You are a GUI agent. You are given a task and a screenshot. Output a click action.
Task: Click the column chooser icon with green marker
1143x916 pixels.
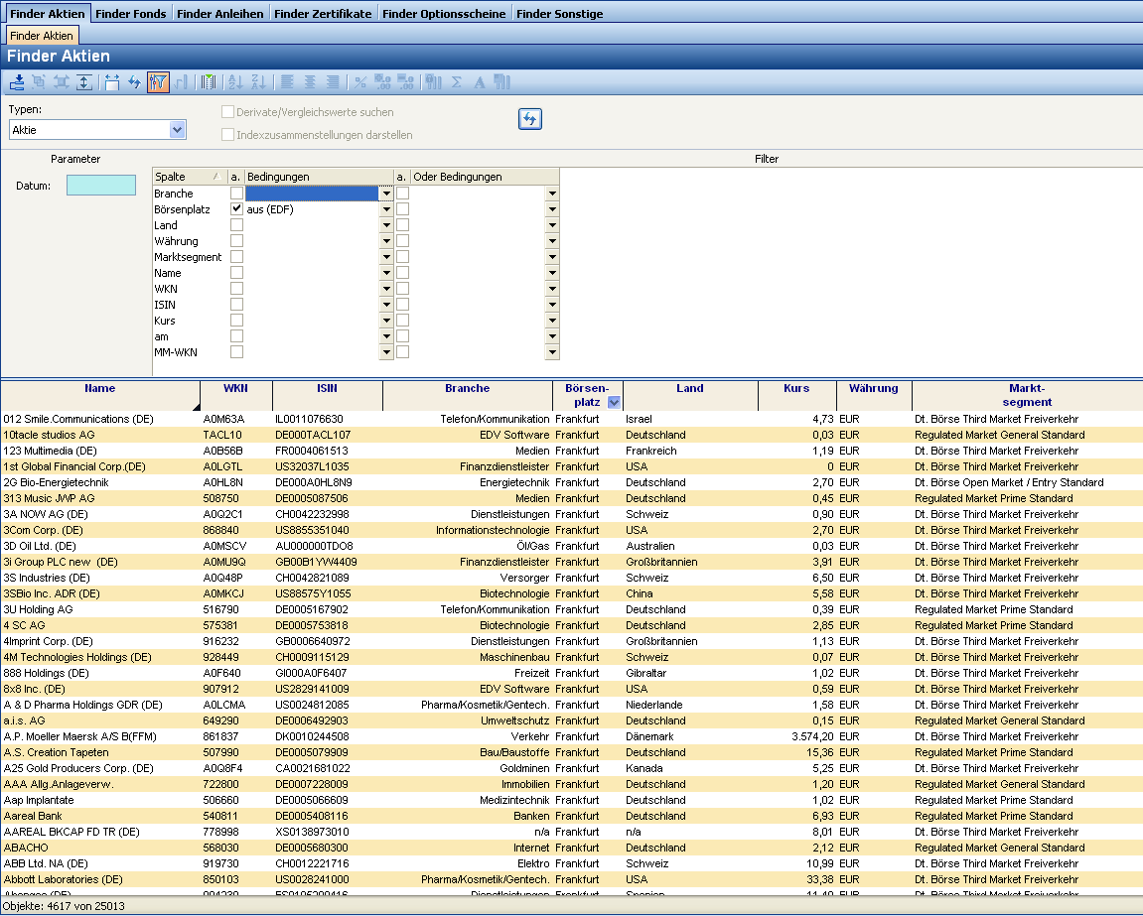coord(208,82)
